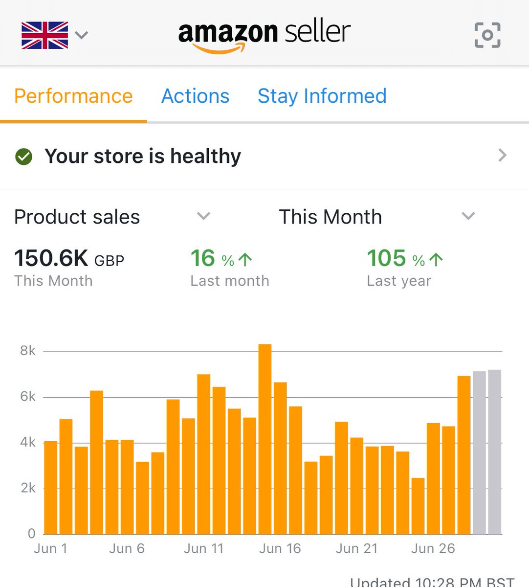Select the Performance tab
Viewport: 529px width, 587px height.
(73, 96)
